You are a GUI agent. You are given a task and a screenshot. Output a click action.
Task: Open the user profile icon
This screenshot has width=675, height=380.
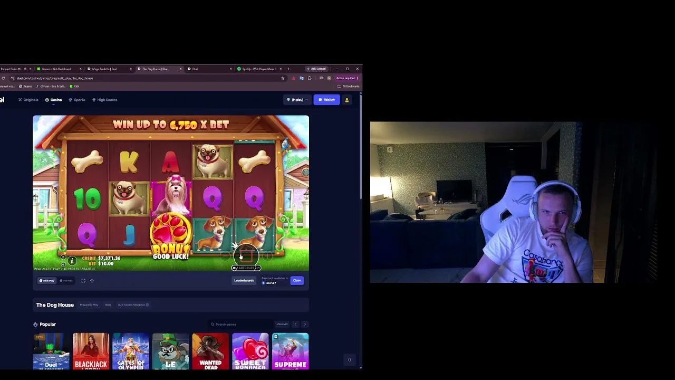click(347, 100)
